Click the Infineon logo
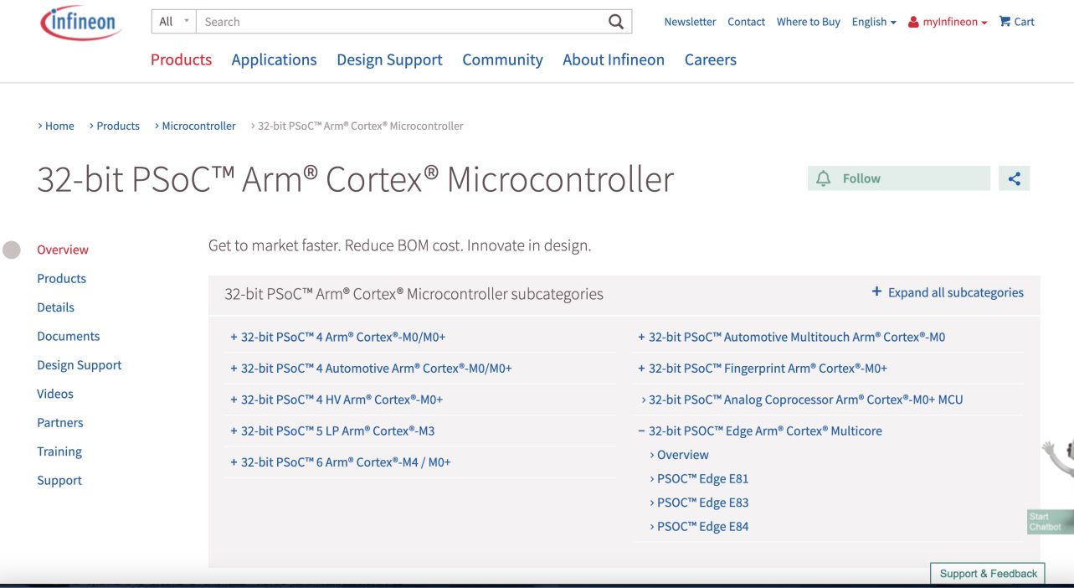 [x=80, y=23]
